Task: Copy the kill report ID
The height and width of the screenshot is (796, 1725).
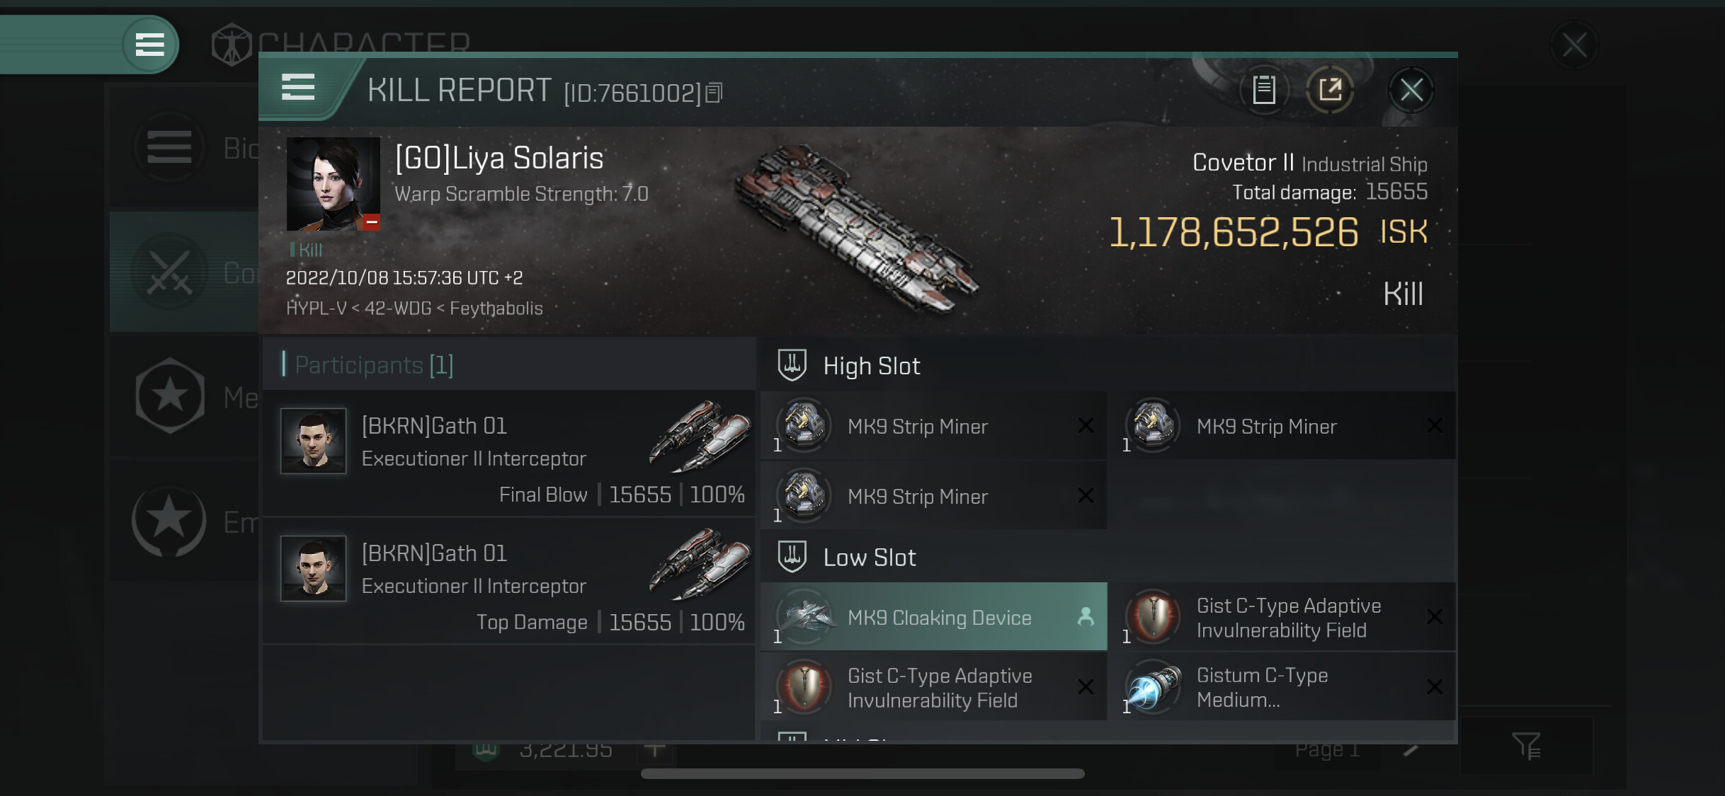Action: click(x=715, y=93)
